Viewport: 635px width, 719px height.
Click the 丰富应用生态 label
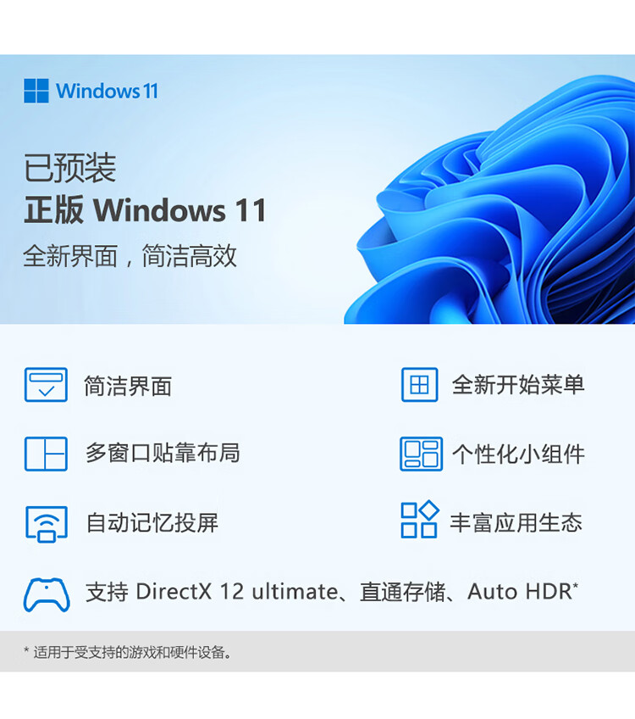[516, 523]
